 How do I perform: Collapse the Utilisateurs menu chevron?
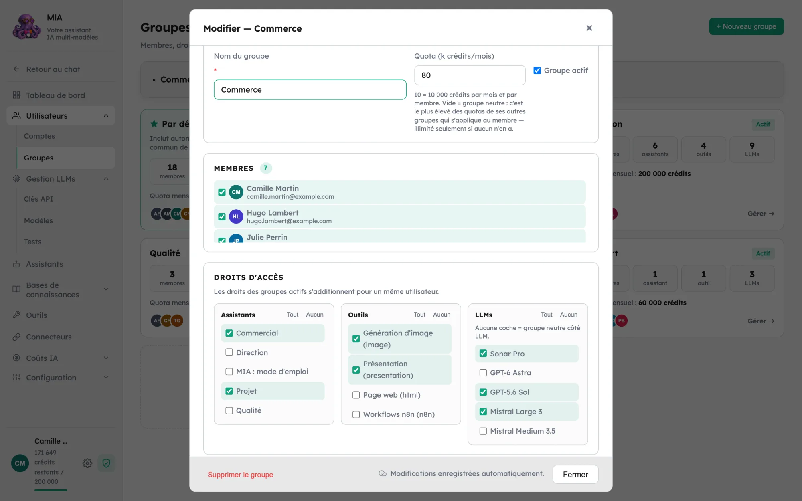[106, 115]
